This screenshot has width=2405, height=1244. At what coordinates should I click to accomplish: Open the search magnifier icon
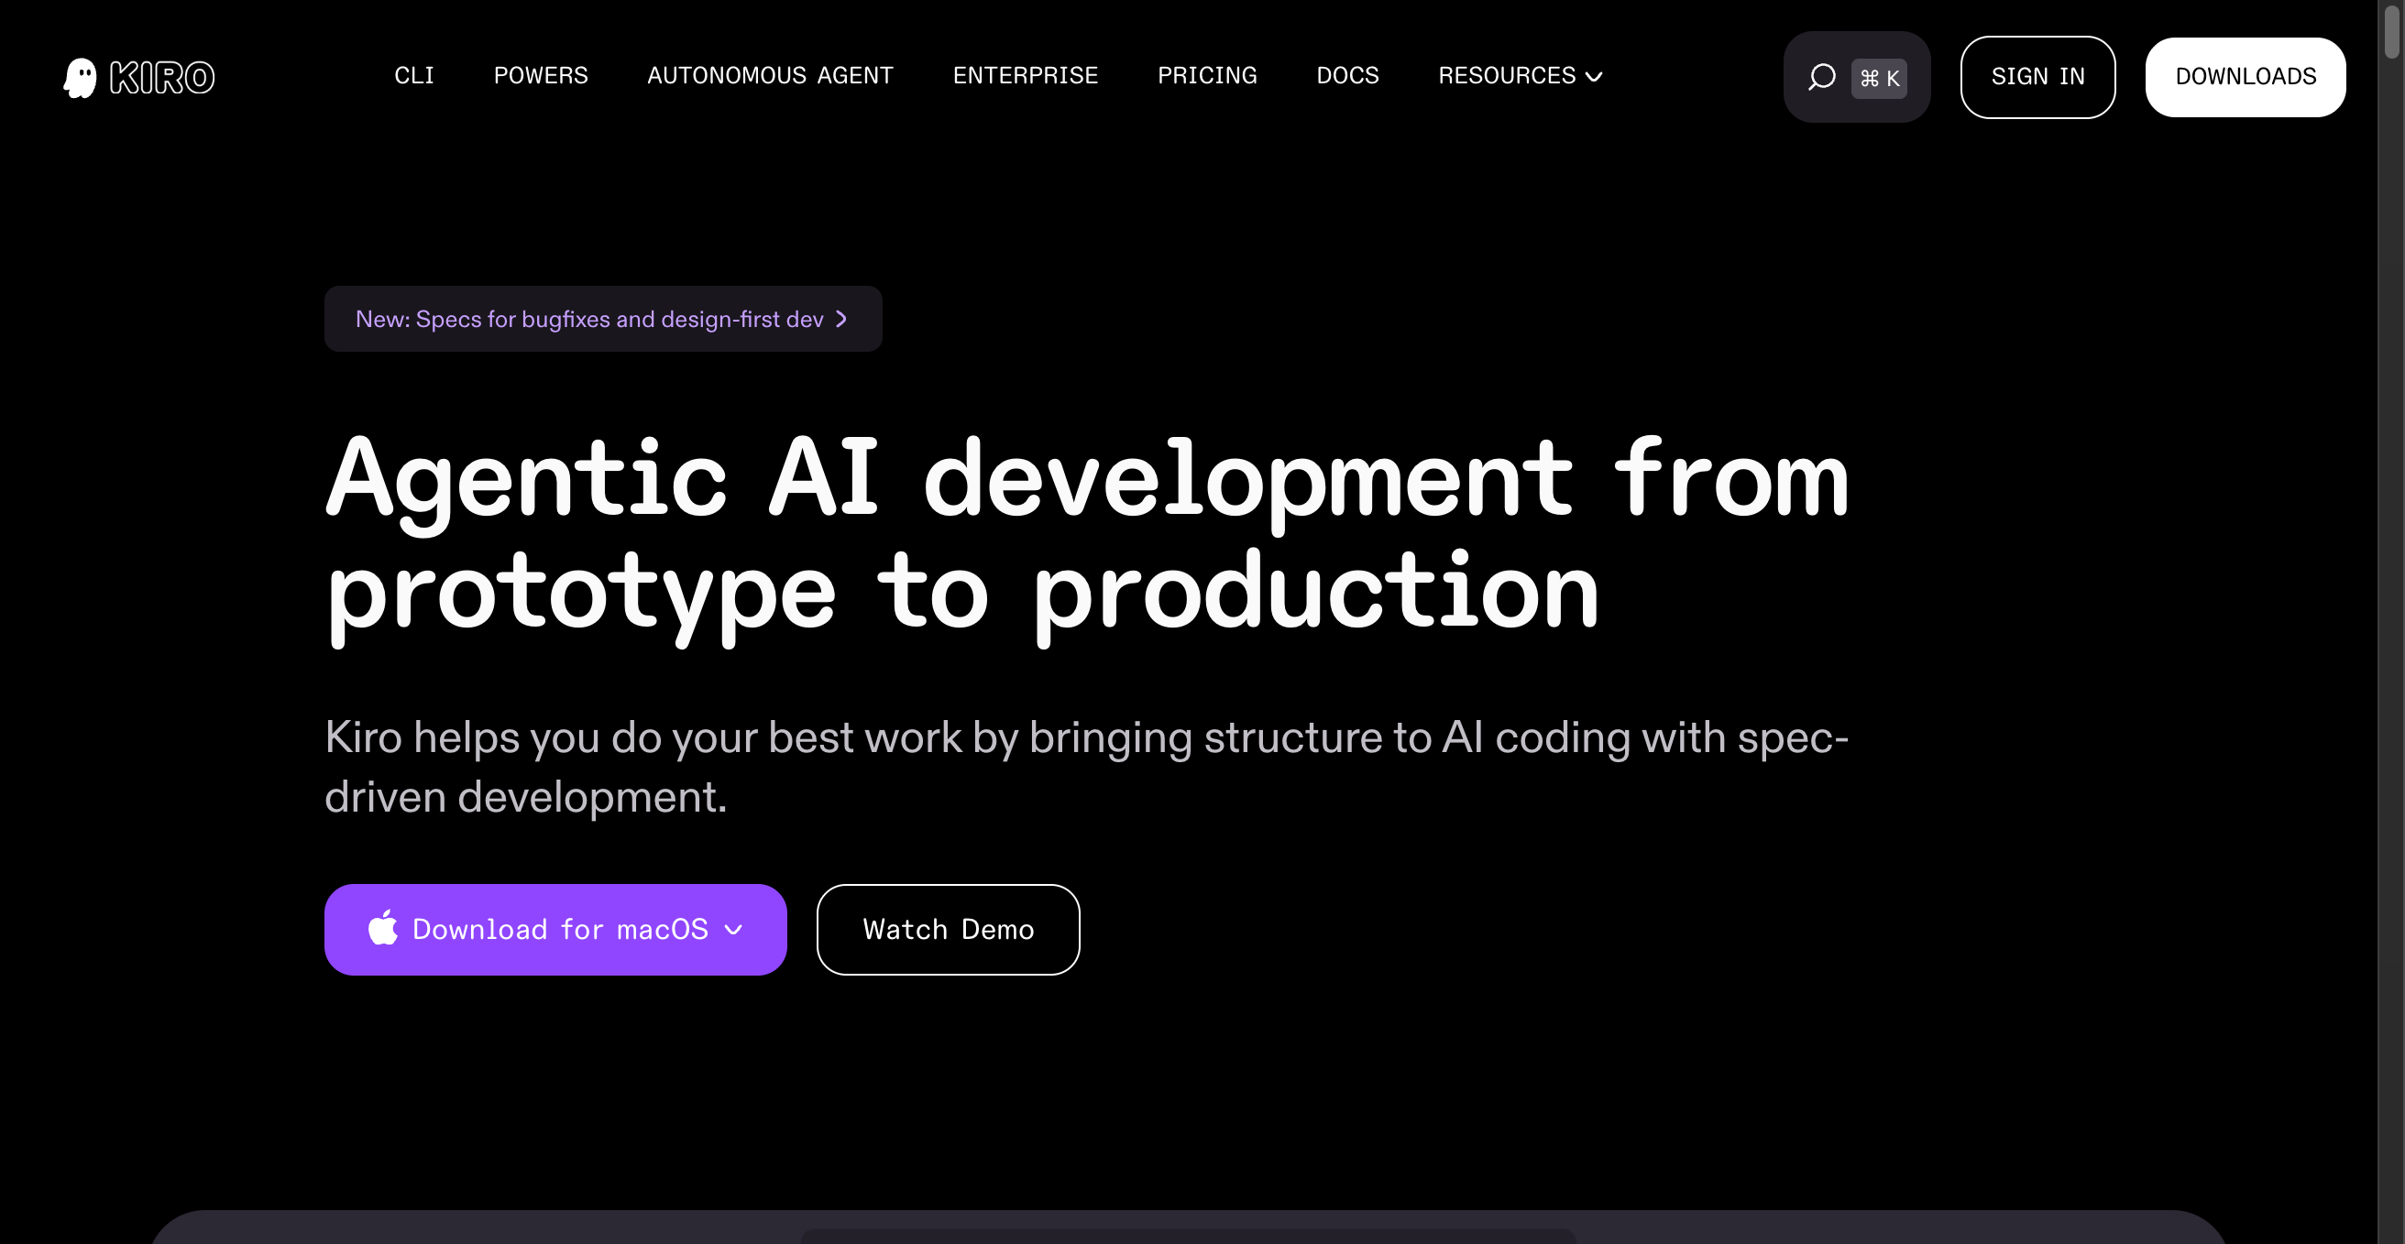1820,77
